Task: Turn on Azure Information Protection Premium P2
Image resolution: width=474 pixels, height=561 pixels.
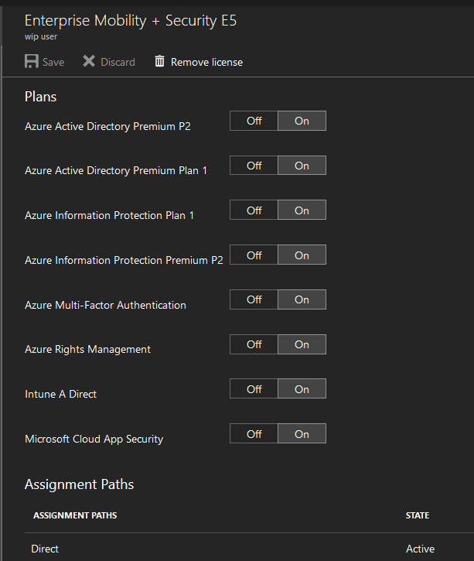Action: pyautogui.click(x=302, y=255)
